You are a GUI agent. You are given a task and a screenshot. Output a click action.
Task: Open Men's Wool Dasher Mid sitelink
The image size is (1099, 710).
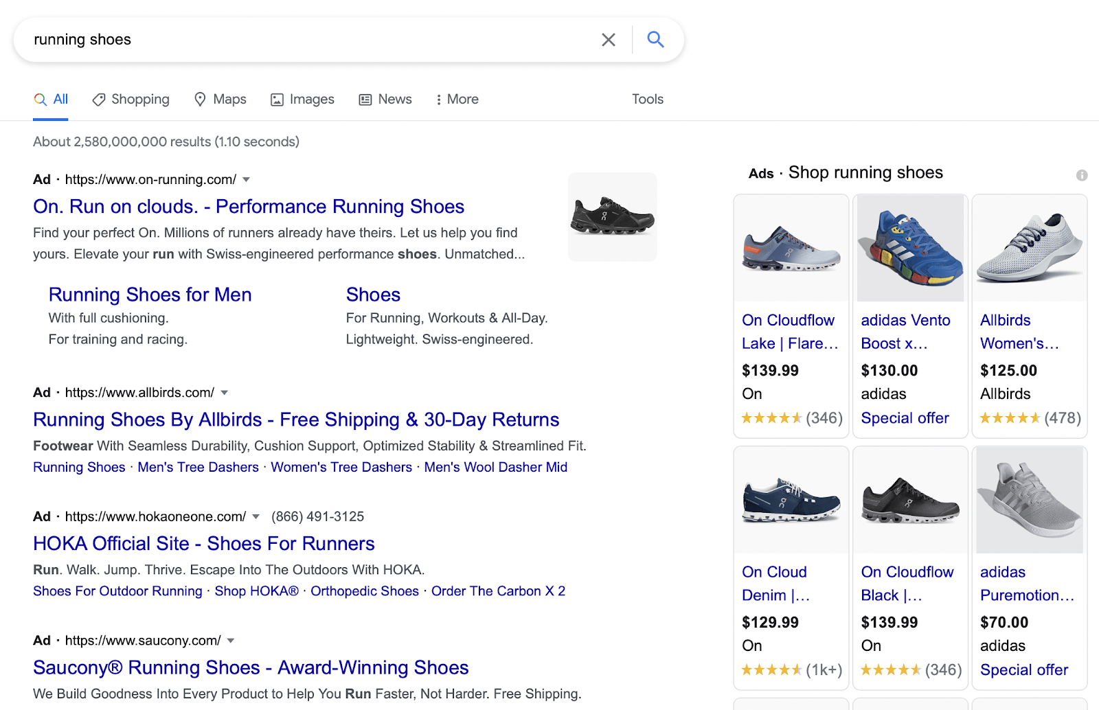[x=496, y=468]
